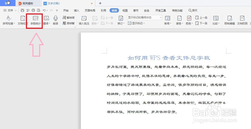This screenshot has height=129, width=251.
Task: Click the 比较 compare documents icon
Action: [x=216, y=18]
